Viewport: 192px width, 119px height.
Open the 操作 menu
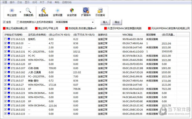click(x=12, y=2)
